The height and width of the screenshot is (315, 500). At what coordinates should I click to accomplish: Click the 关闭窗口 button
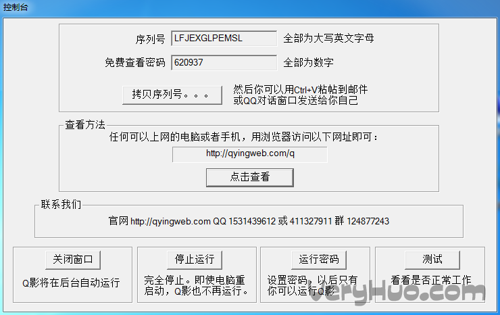coord(73,260)
